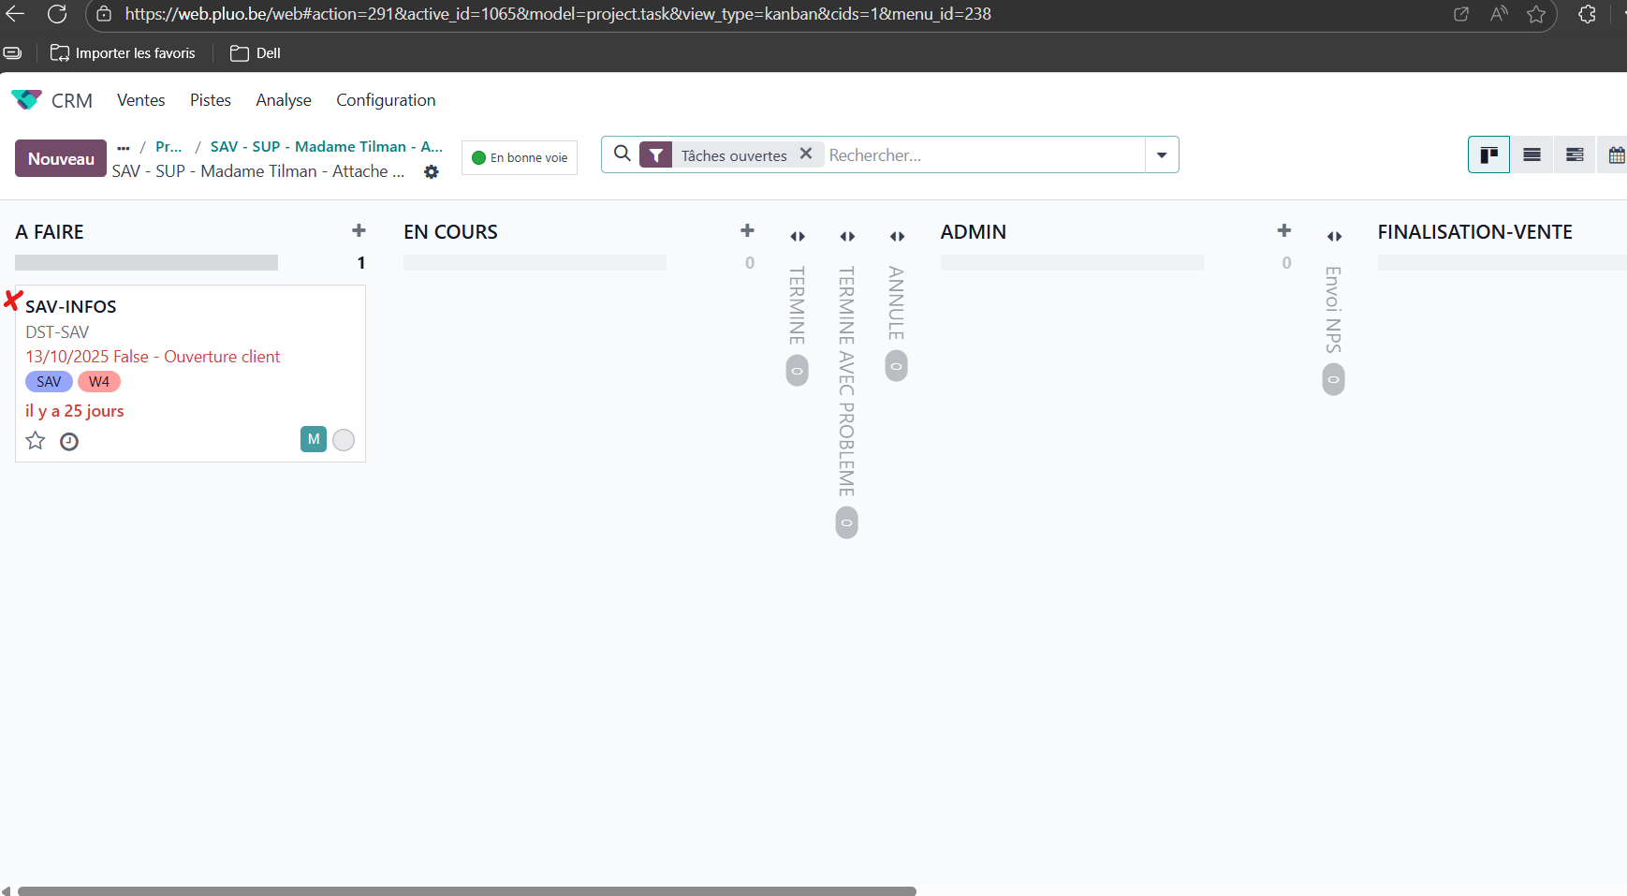
Task: Click the Nouveau button
Action: tap(61, 159)
